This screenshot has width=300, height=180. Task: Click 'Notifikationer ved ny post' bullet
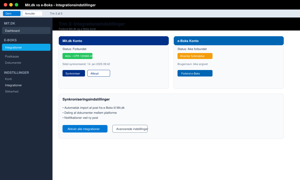pyautogui.click(x=80, y=118)
